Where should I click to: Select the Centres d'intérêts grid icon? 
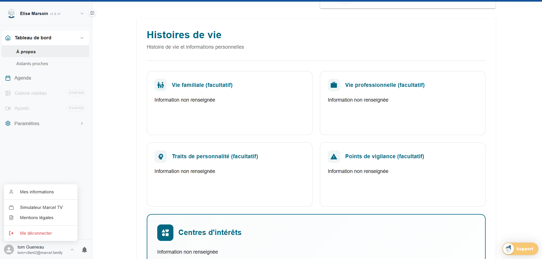[165, 232]
